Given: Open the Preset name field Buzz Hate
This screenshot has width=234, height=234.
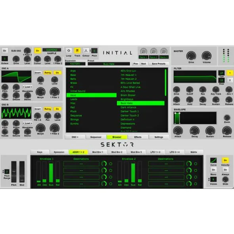Looking at the screenshot, I should coord(109,64).
